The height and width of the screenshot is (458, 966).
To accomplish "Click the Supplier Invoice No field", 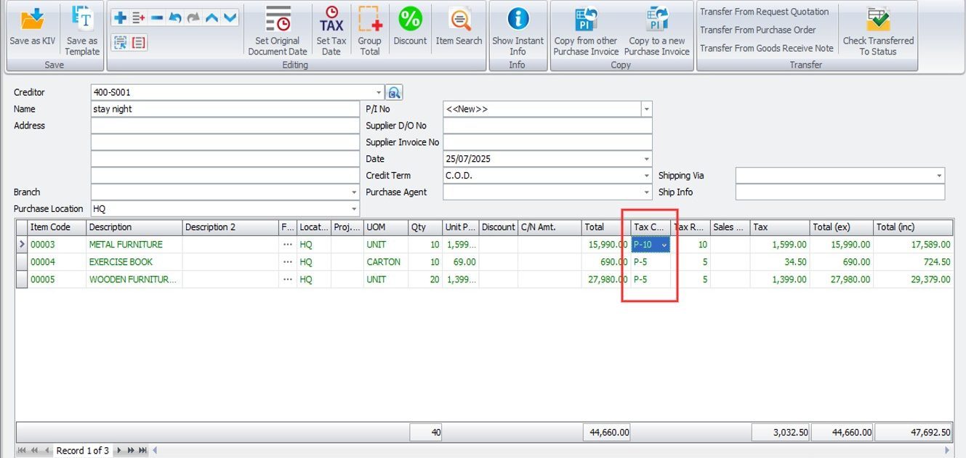I will point(547,142).
